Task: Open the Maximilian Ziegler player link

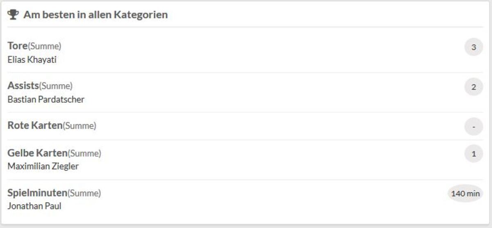Action: pos(43,166)
